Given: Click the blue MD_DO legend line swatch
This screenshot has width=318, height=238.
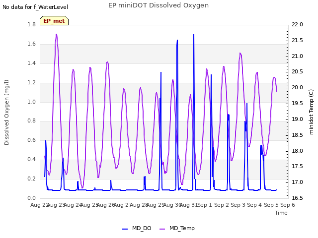Looking at the screenshot, I should 125,229.
